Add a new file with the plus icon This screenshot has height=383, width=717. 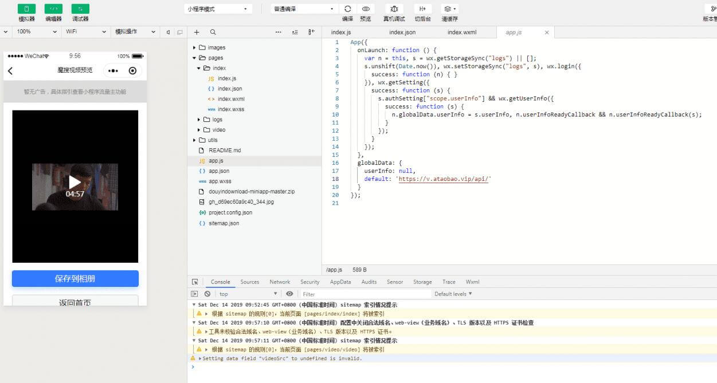197,33
